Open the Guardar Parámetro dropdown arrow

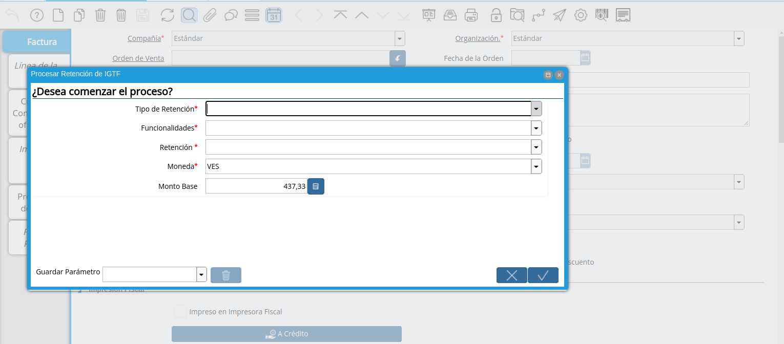tap(201, 274)
